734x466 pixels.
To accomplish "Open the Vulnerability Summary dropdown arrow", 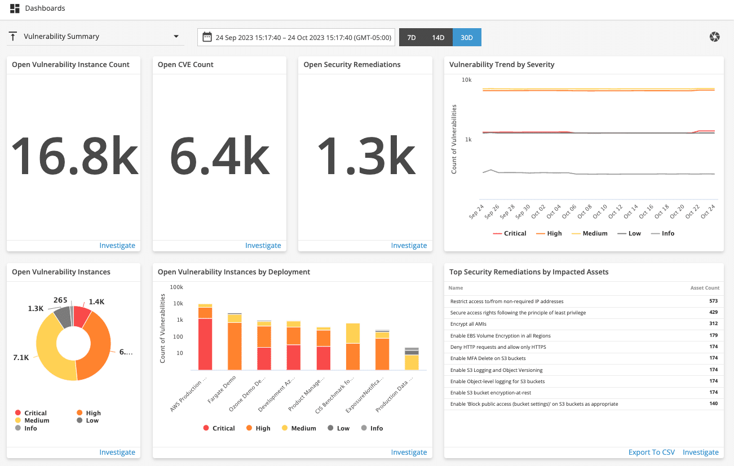I will click(x=176, y=37).
